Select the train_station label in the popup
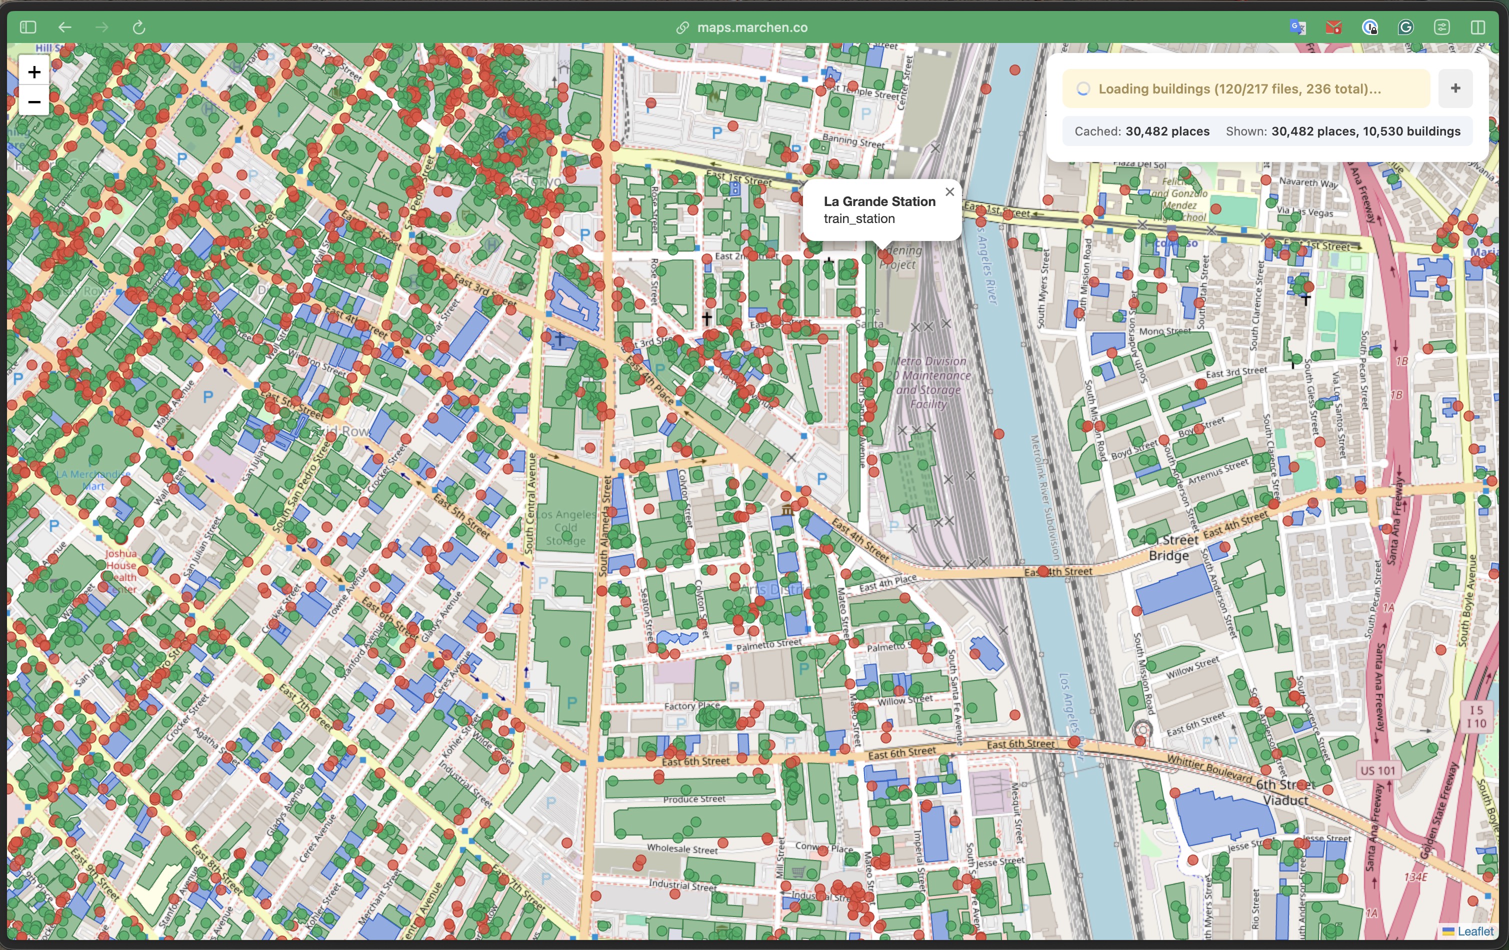Image resolution: width=1509 pixels, height=950 pixels. point(859,218)
